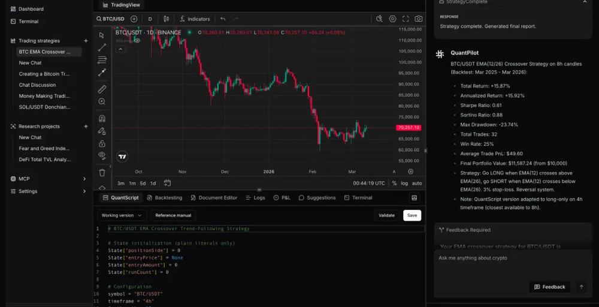Open price axis settings gear at chart corner
The width and height of the screenshot is (599, 307).
click(411, 171)
